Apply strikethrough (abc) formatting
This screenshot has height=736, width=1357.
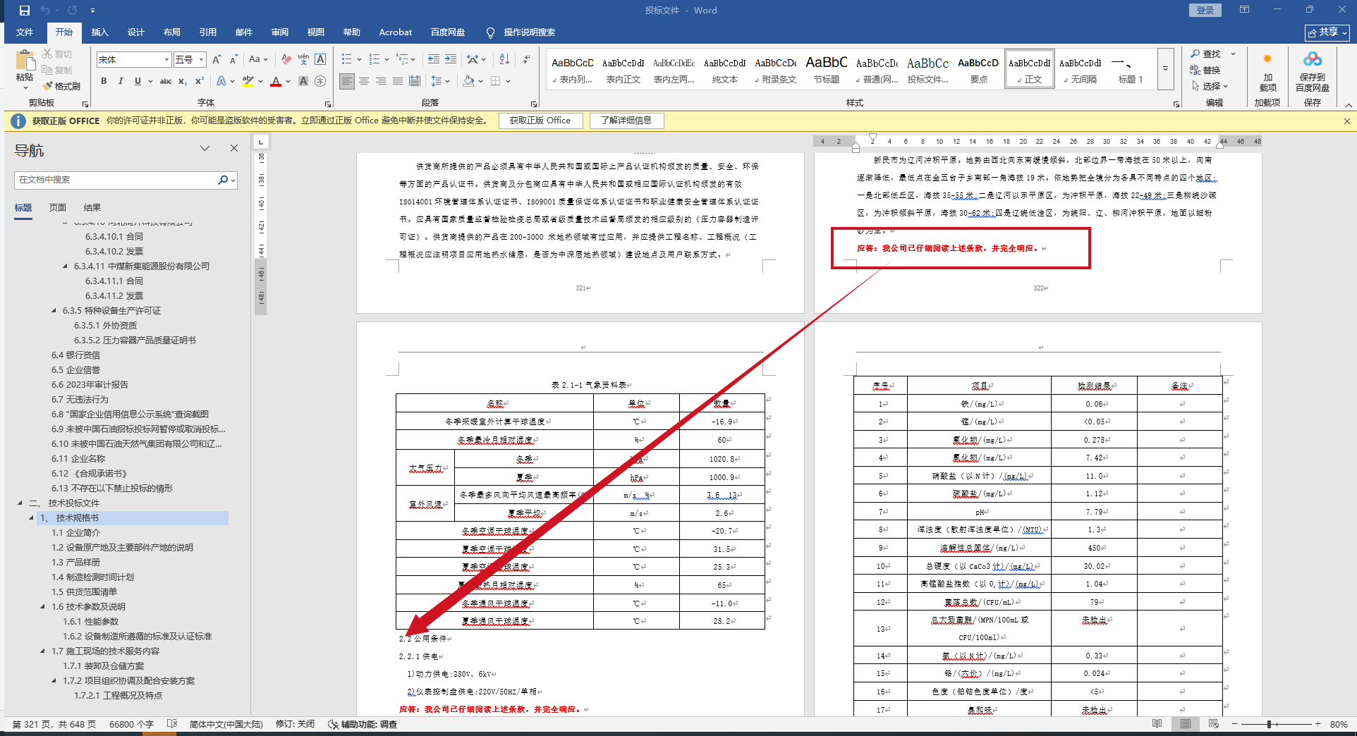coord(166,81)
